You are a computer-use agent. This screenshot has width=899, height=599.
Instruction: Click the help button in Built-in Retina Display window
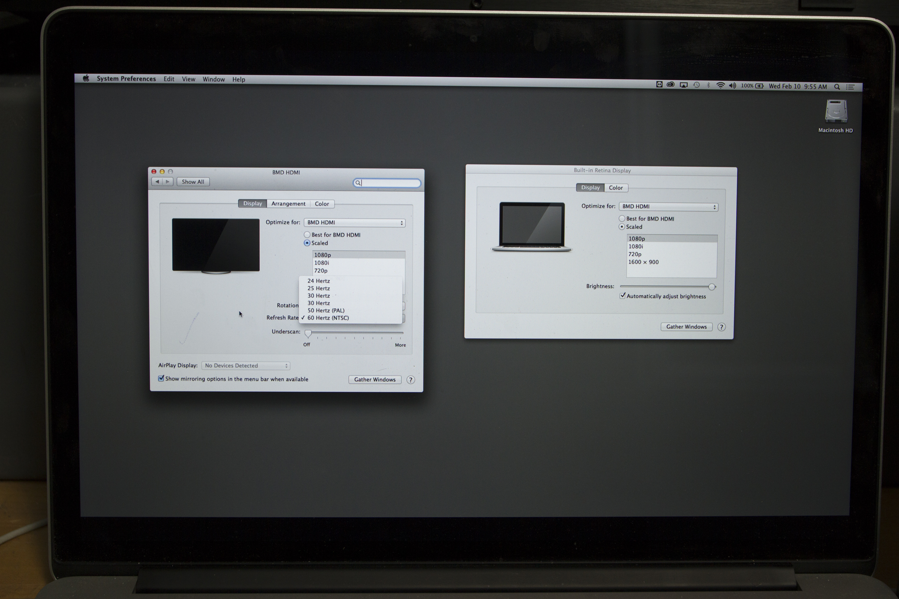(x=721, y=327)
